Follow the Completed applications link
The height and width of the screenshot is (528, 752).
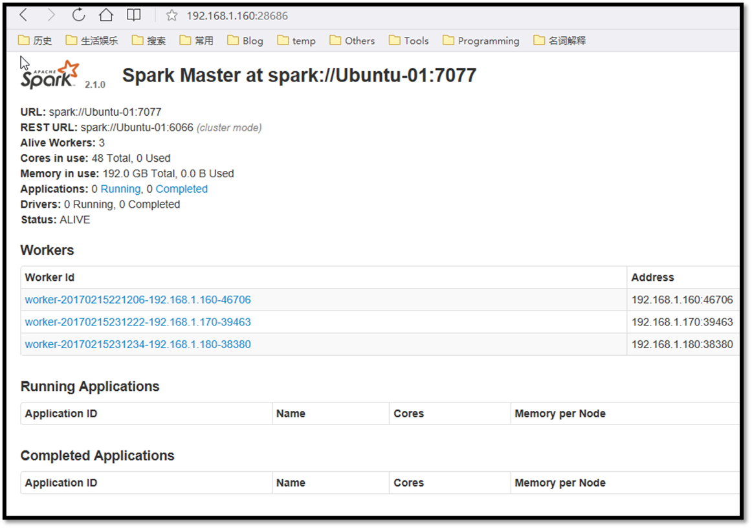182,189
